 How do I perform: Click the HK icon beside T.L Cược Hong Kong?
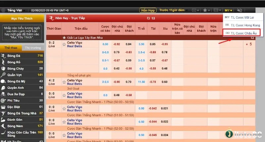(227, 25)
